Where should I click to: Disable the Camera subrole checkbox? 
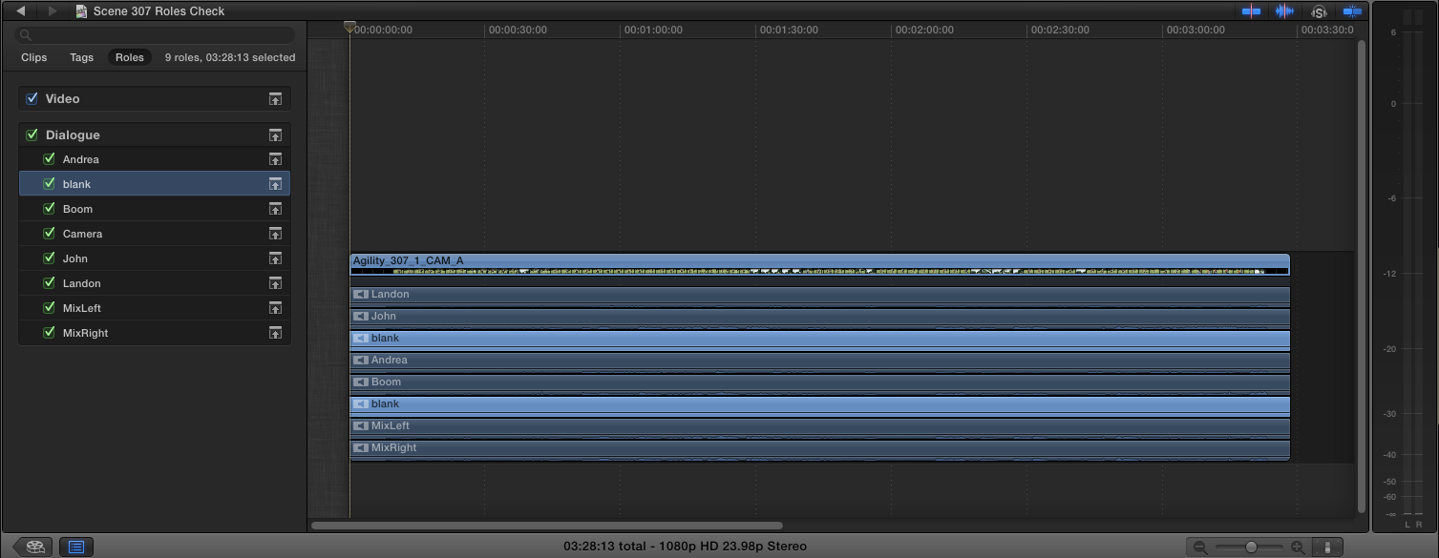click(50, 233)
